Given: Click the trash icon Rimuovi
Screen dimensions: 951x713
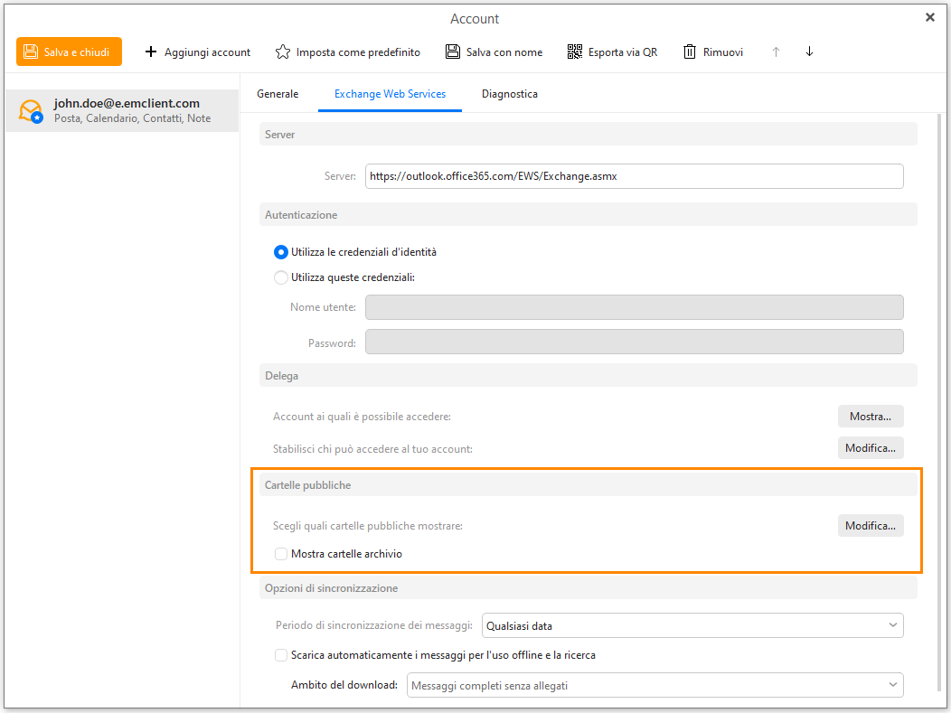Looking at the screenshot, I should pyautogui.click(x=690, y=52).
